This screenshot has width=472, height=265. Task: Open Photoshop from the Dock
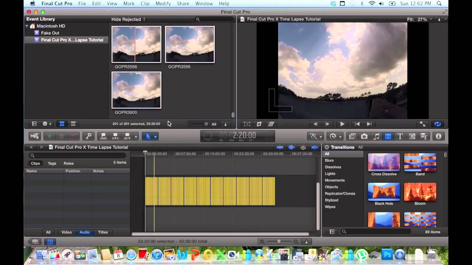pos(387,255)
